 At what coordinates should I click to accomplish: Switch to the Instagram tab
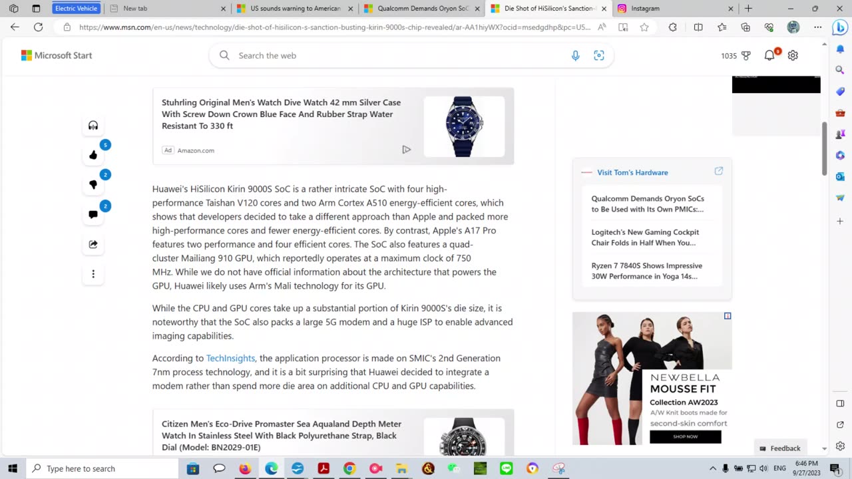pyautogui.click(x=675, y=9)
